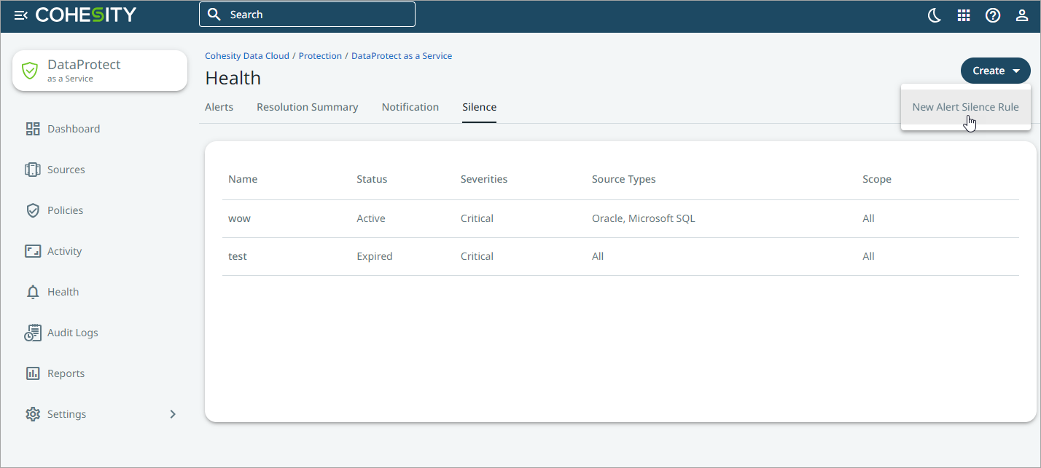The height and width of the screenshot is (468, 1041).
Task: Open the DataProtect service switcher
Action: coord(100,71)
